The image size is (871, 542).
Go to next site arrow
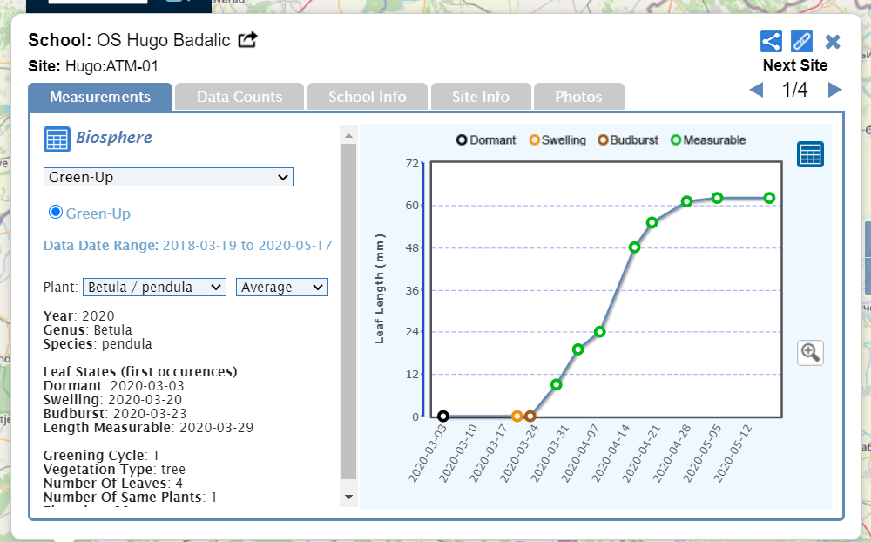[x=834, y=90]
